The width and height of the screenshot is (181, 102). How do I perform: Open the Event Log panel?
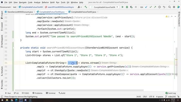pos(171,93)
